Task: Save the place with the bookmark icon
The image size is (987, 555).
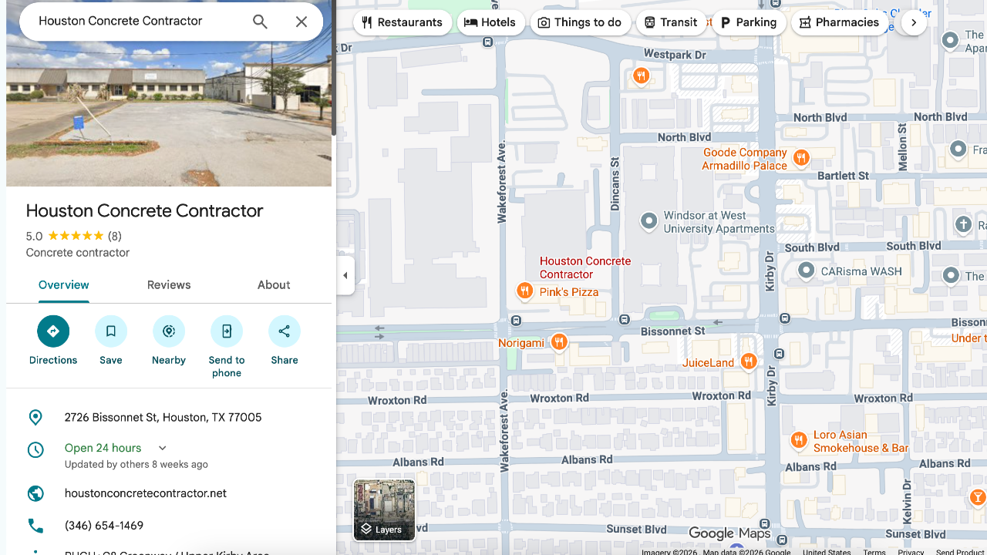Action: pyautogui.click(x=111, y=331)
